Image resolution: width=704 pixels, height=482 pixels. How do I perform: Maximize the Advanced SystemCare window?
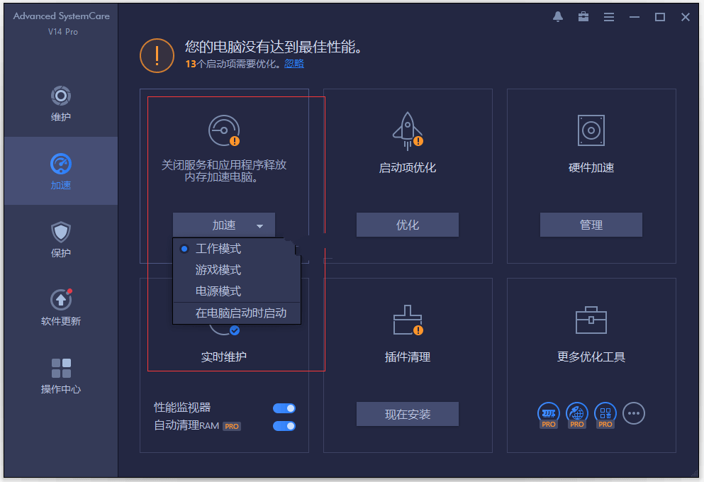coord(659,17)
